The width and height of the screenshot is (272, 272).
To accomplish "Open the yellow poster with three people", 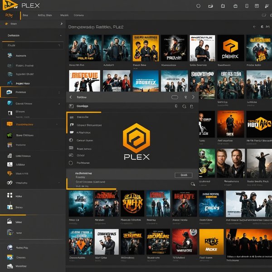I will 146,48.
